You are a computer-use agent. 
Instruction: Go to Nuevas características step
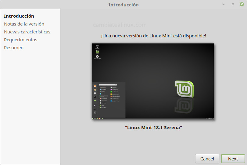click(x=27, y=32)
